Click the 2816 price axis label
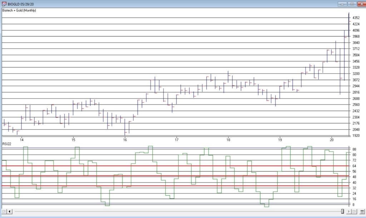Image resolution: width=366 pixels, height=218 pixels. pos(356,92)
